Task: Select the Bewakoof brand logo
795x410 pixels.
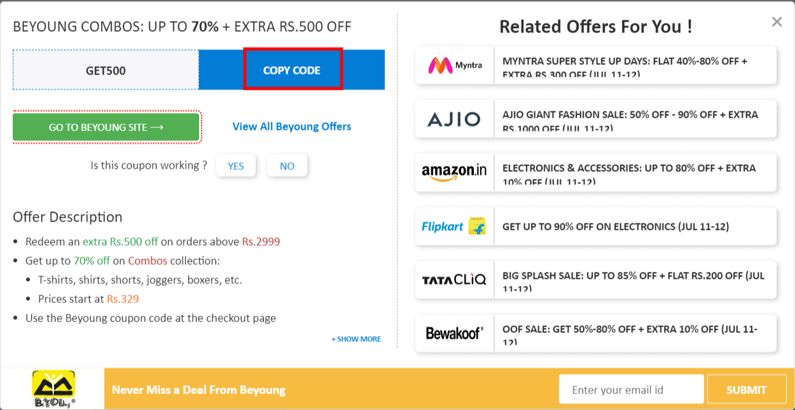Action: click(454, 333)
